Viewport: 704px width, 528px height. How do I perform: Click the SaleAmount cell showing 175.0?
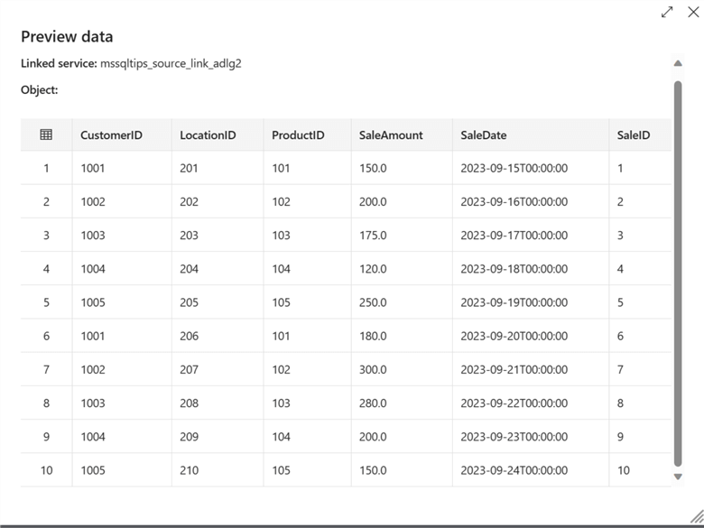coord(373,236)
